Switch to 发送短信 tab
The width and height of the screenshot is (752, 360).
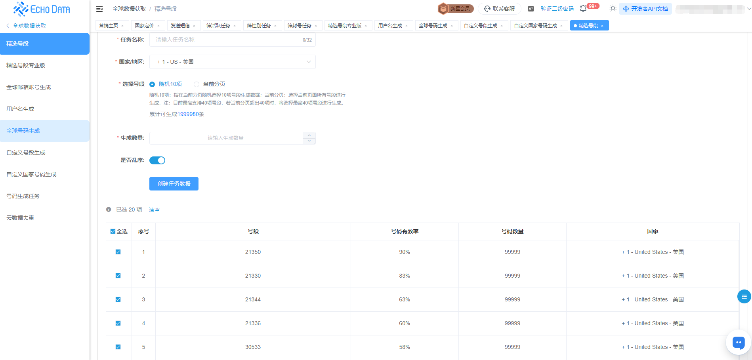pyautogui.click(x=180, y=26)
